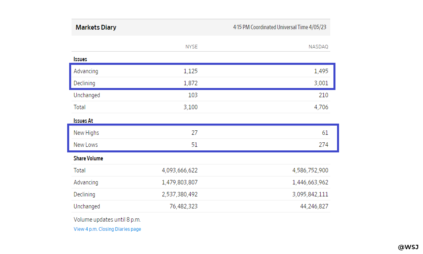
Task: Click the NYSE total issues value 3,100
Action: coord(190,107)
